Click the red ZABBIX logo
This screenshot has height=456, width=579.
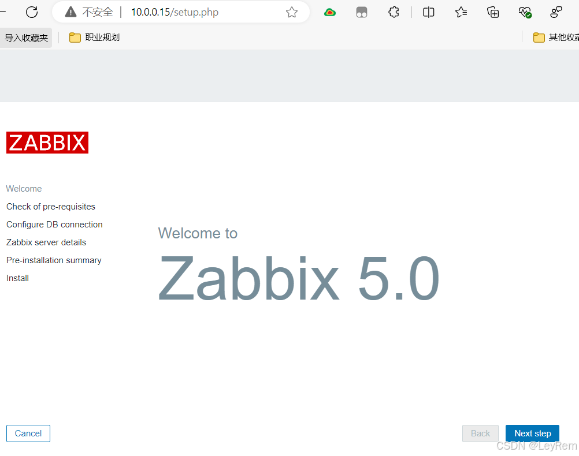[x=47, y=143]
